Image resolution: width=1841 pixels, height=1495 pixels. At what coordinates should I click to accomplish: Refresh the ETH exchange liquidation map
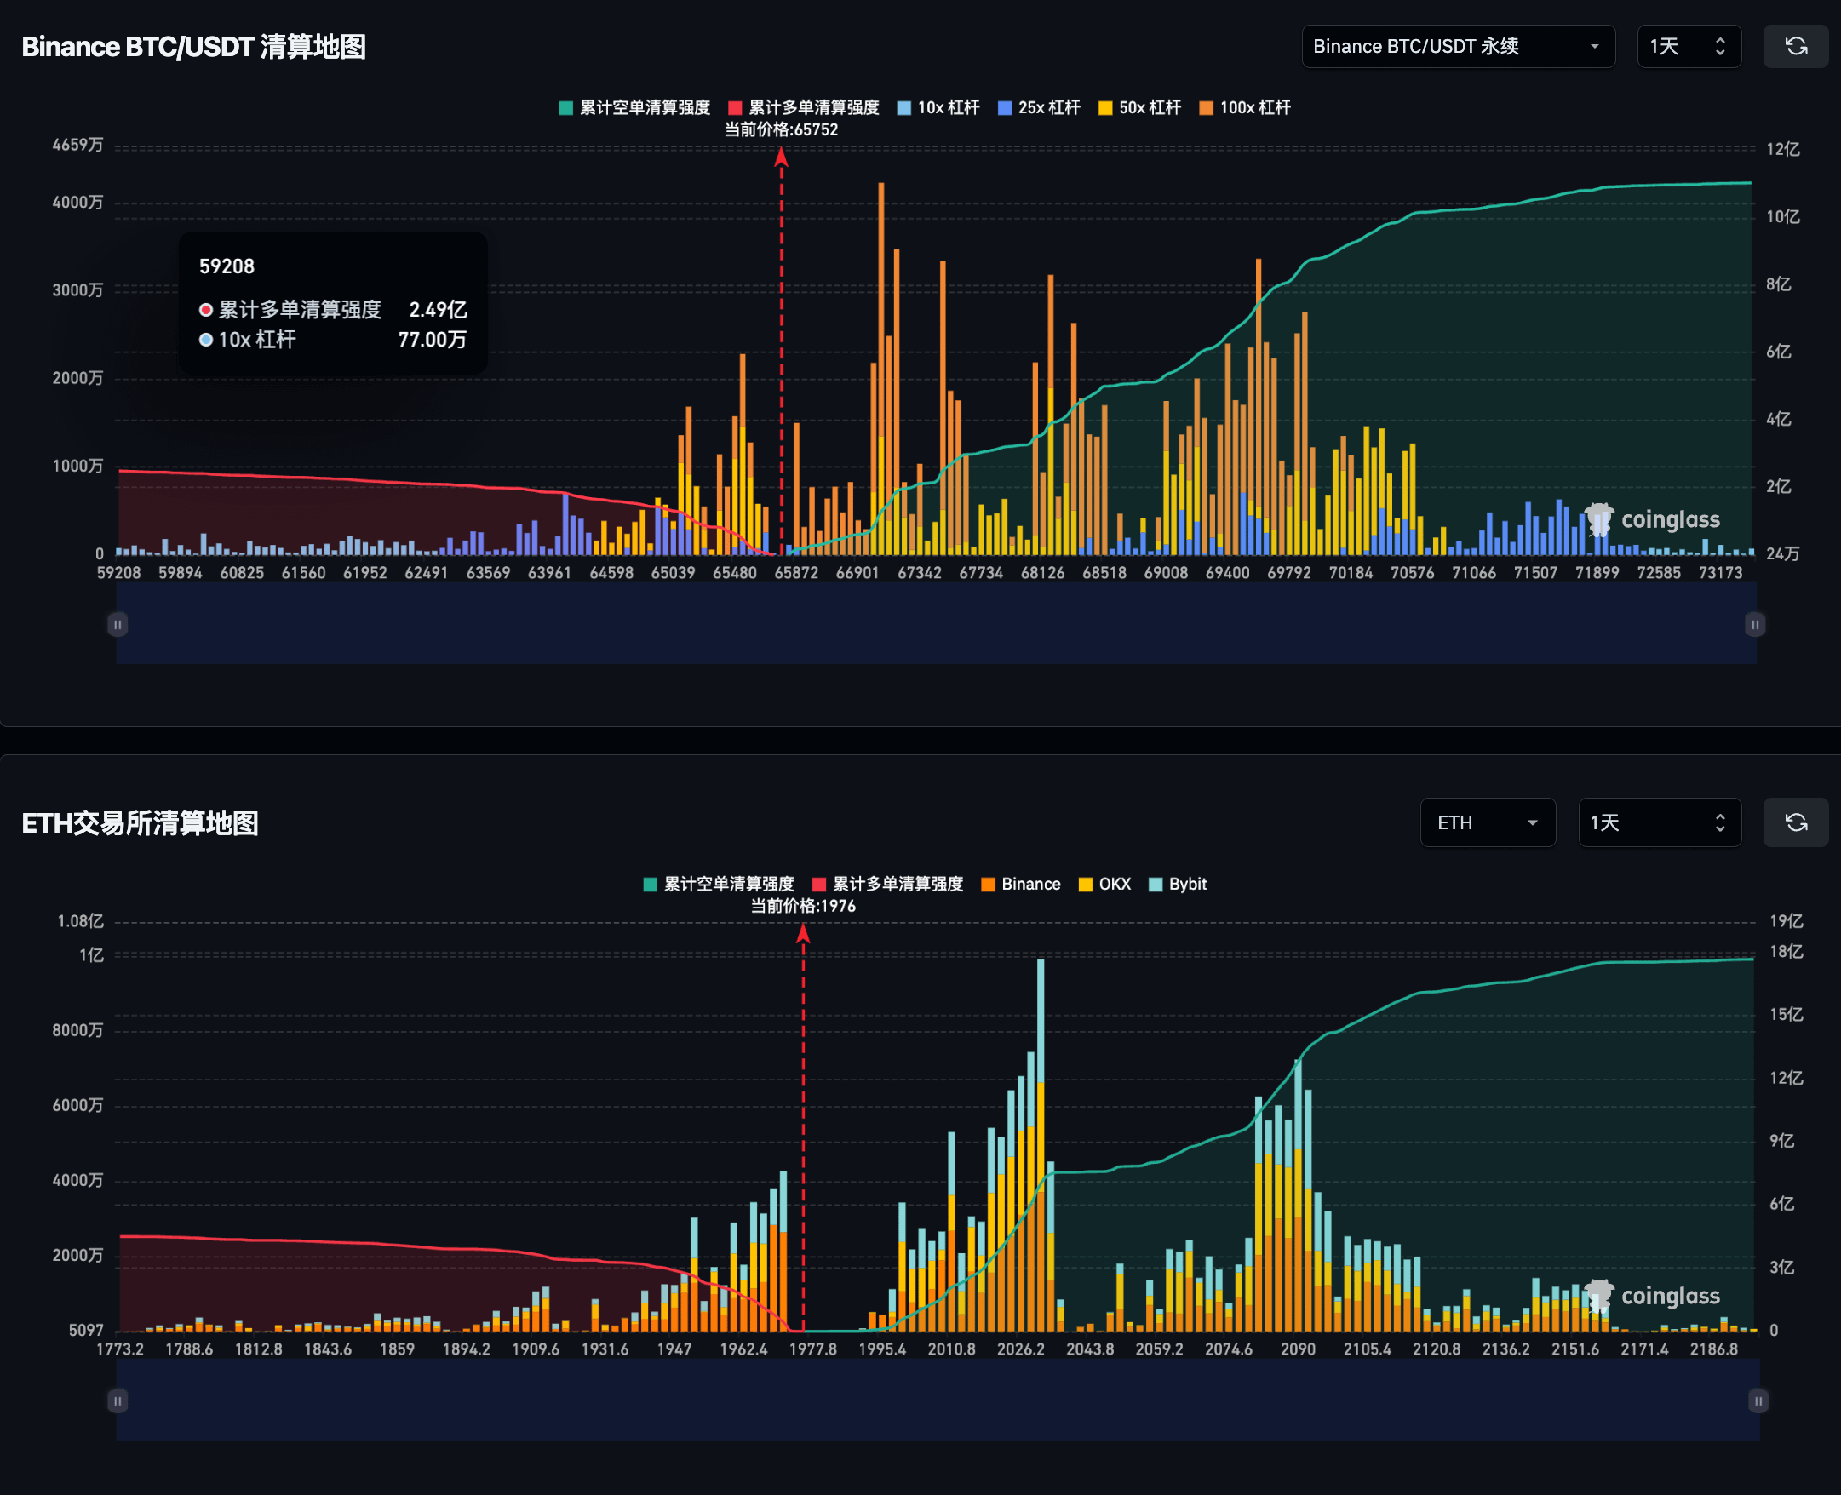pos(1795,822)
